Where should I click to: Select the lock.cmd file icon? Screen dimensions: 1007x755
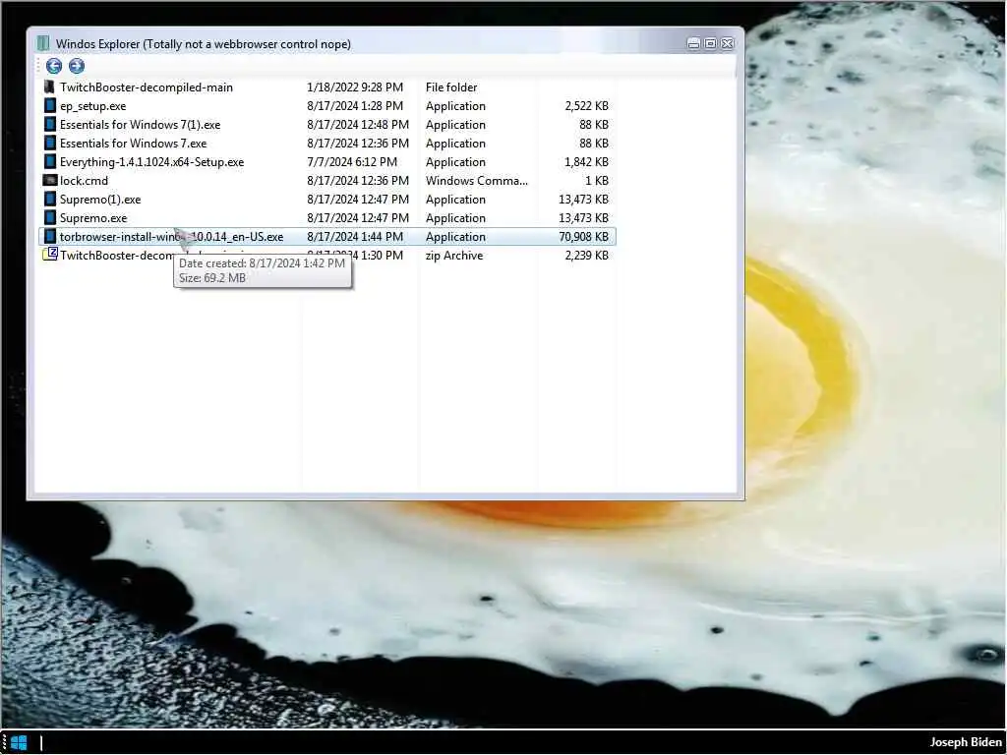tap(49, 180)
